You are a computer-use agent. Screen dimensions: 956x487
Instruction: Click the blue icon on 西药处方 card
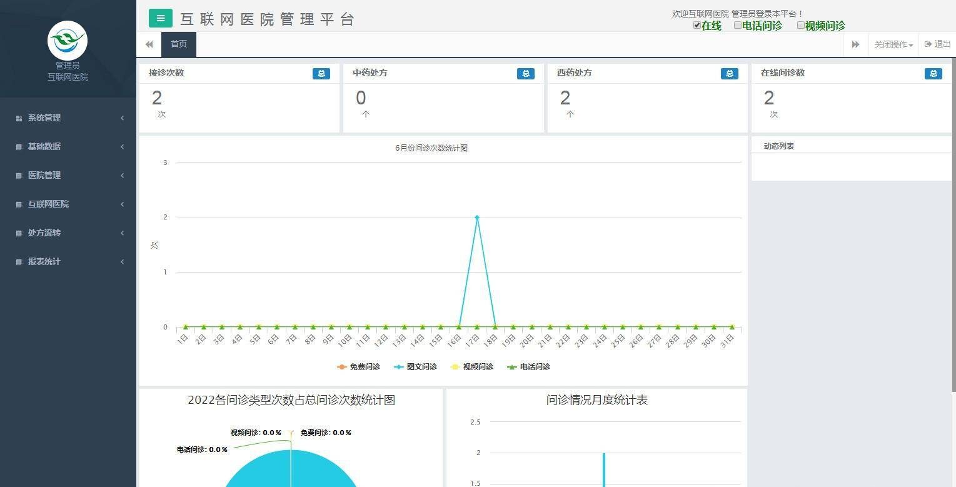[x=729, y=73]
